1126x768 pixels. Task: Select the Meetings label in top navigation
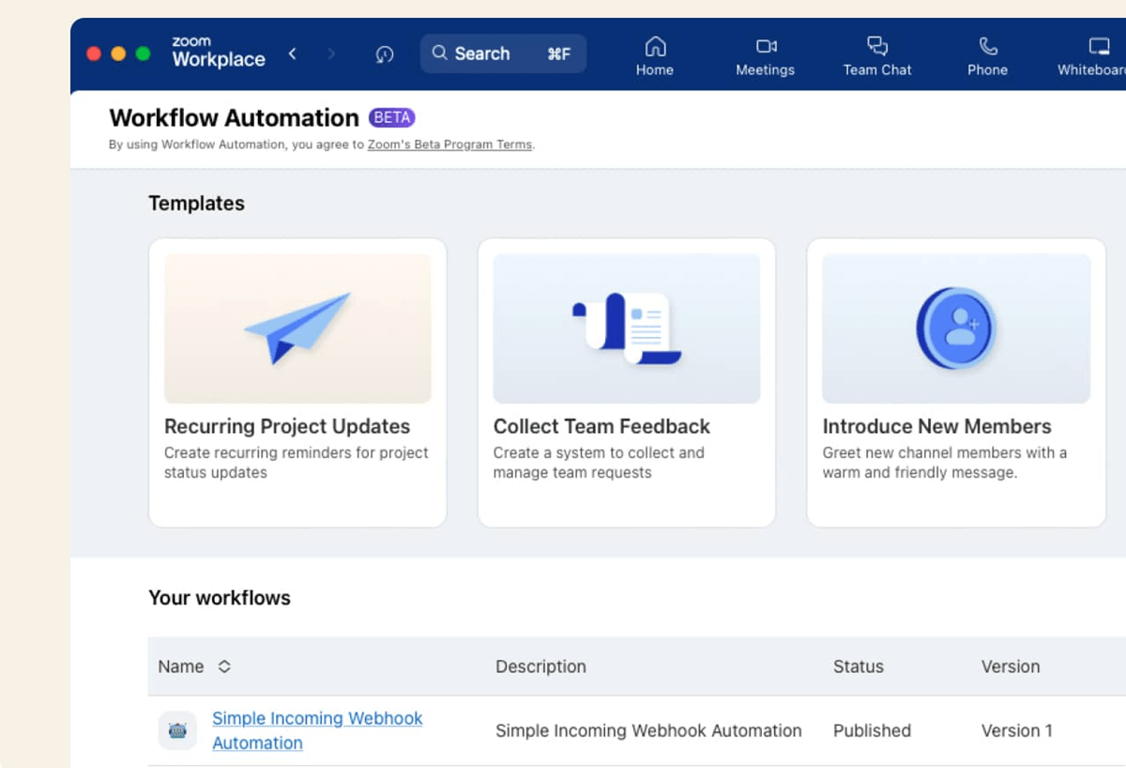coord(765,69)
